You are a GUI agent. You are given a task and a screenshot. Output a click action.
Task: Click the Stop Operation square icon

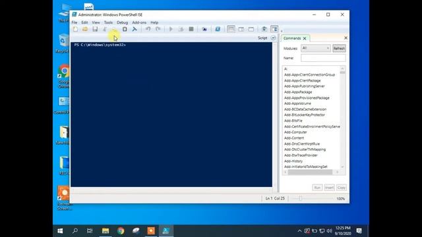tap(191, 29)
